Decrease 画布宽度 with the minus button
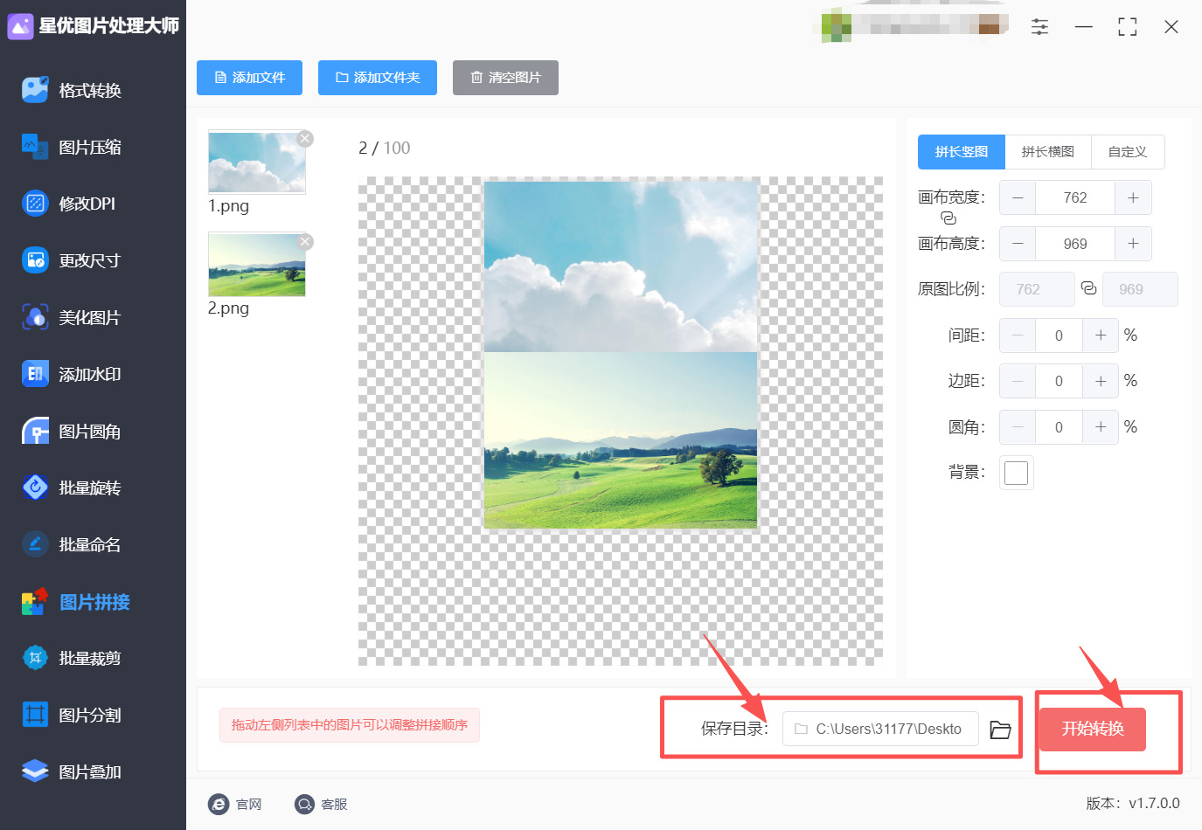The width and height of the screenshot is (1202, 830). (x=1018, y=198)
